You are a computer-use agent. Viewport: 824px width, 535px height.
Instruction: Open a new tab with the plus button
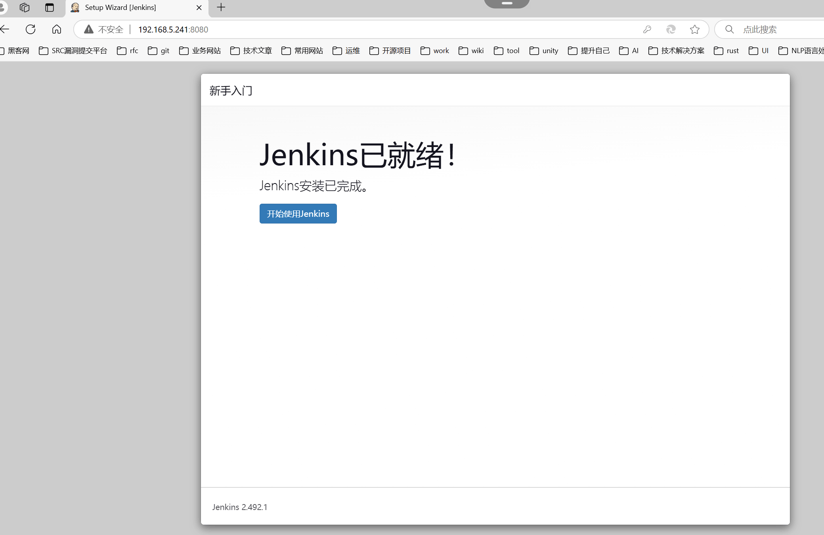point(221,7)
